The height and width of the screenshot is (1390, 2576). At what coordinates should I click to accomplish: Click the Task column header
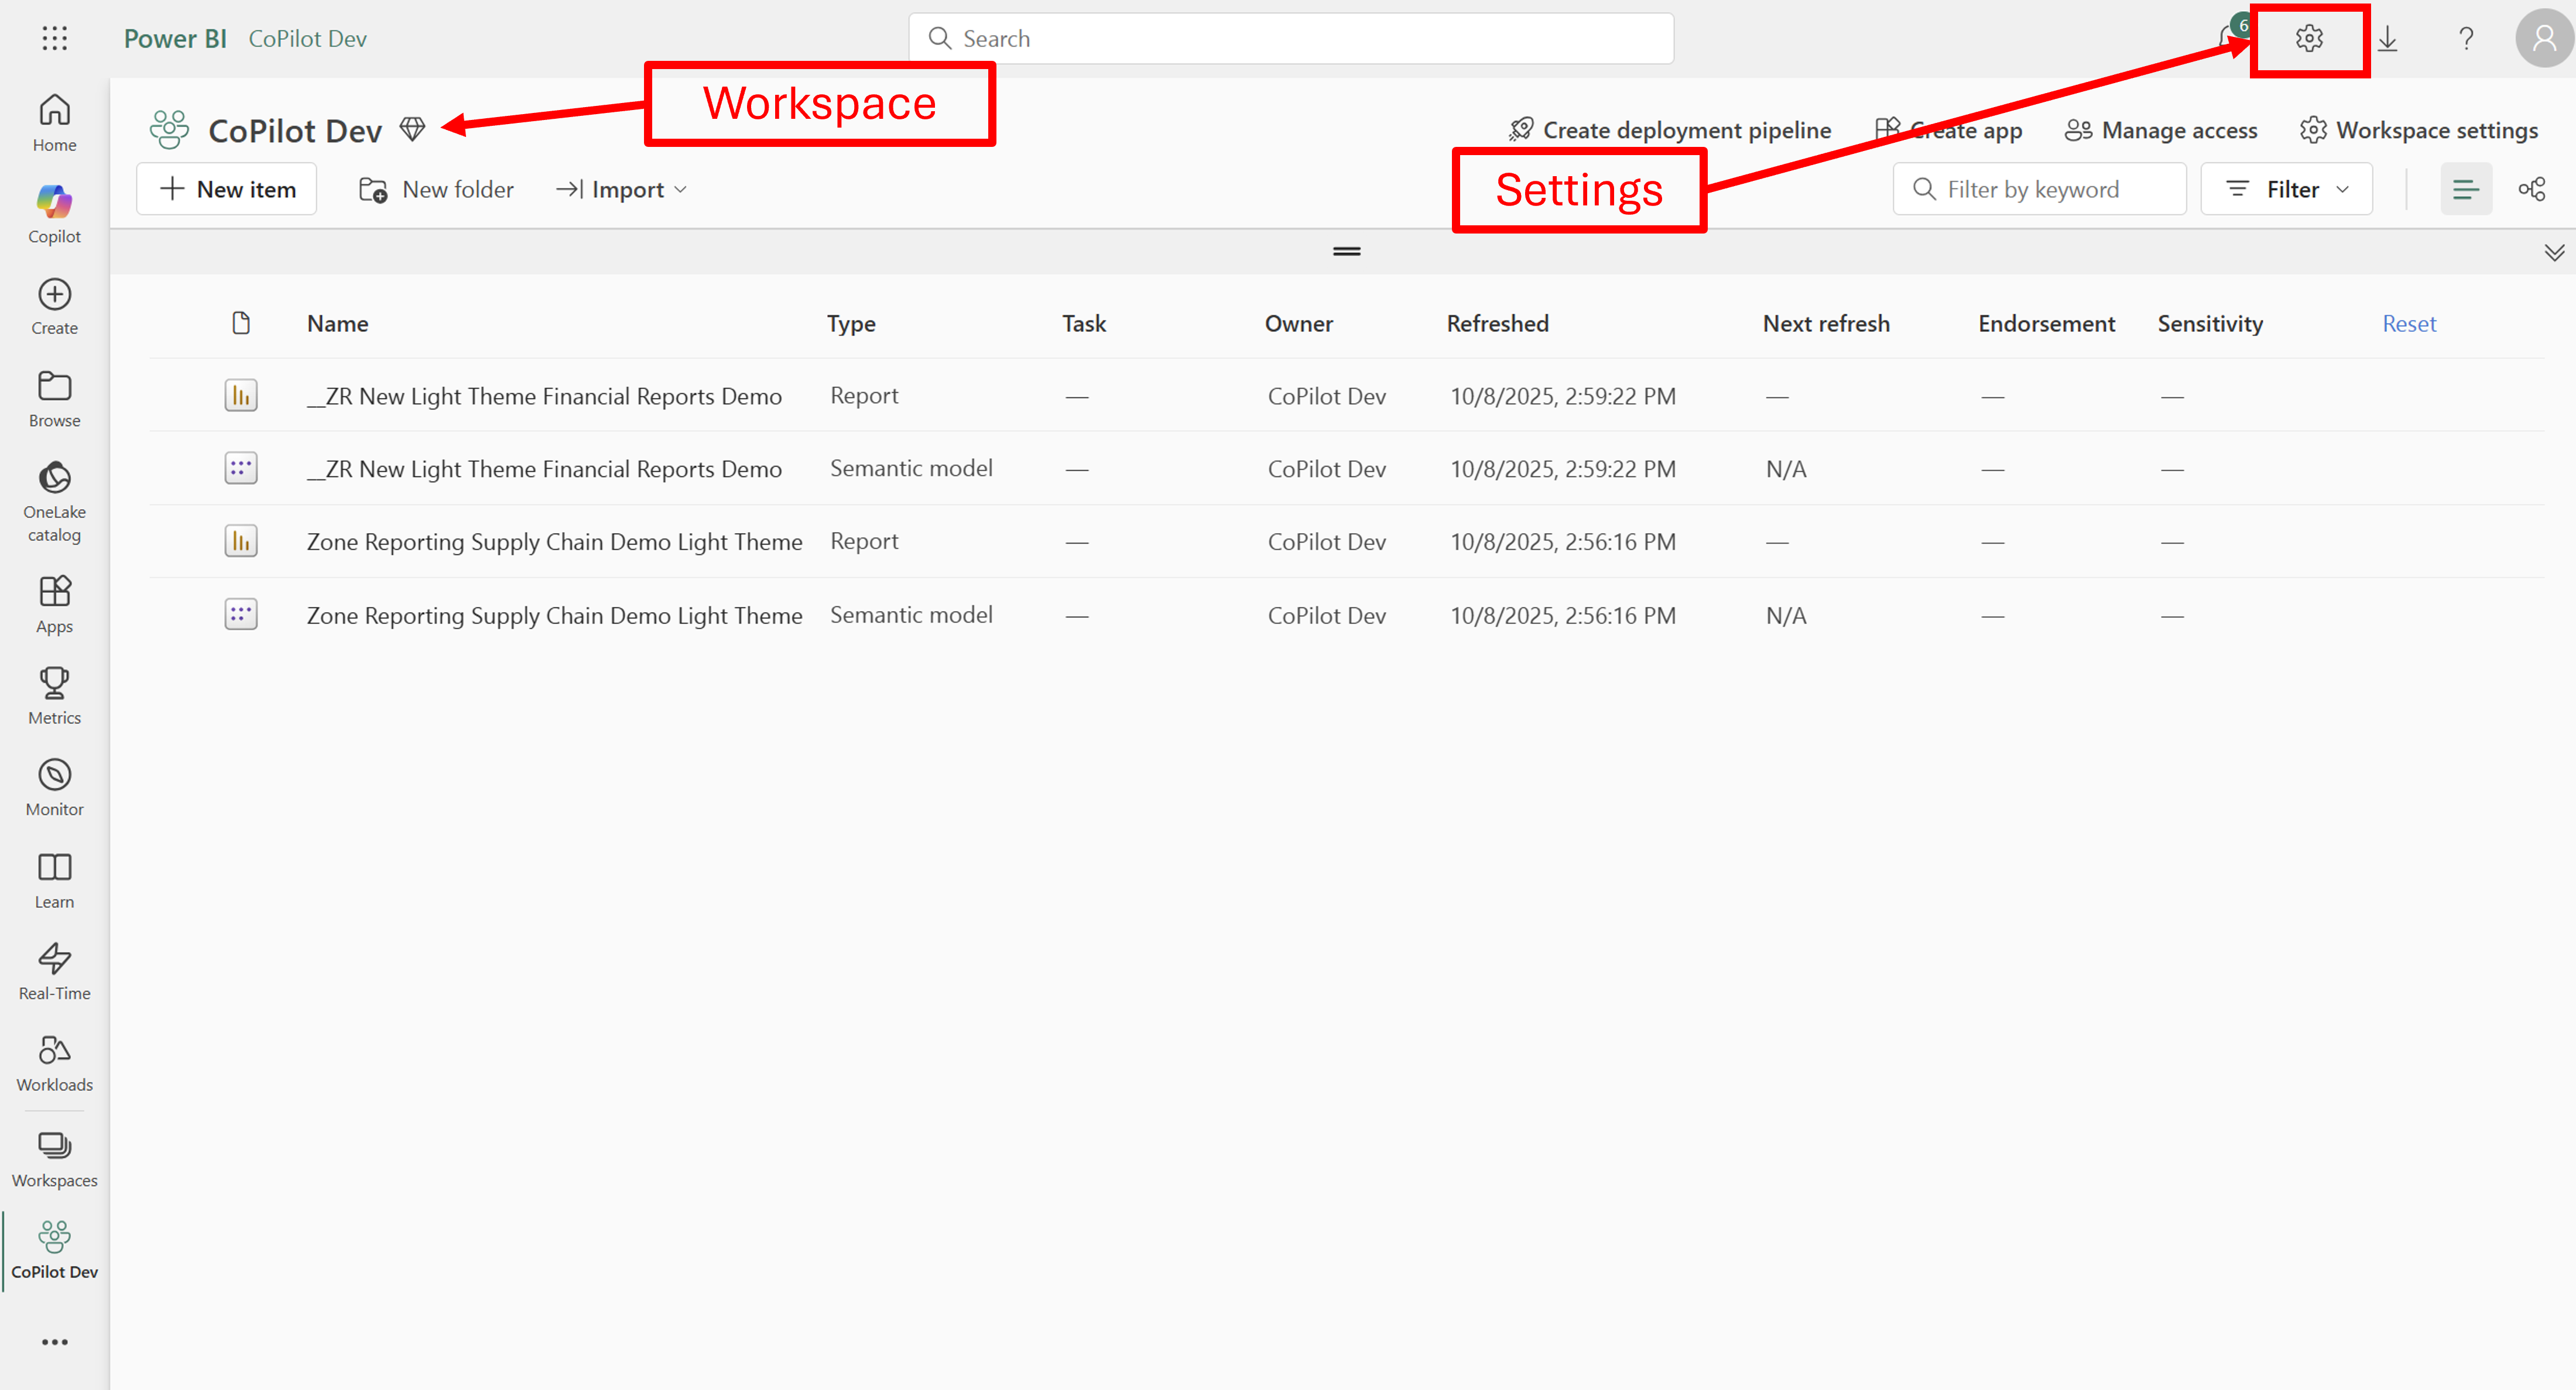click(x=1084, y=323)
